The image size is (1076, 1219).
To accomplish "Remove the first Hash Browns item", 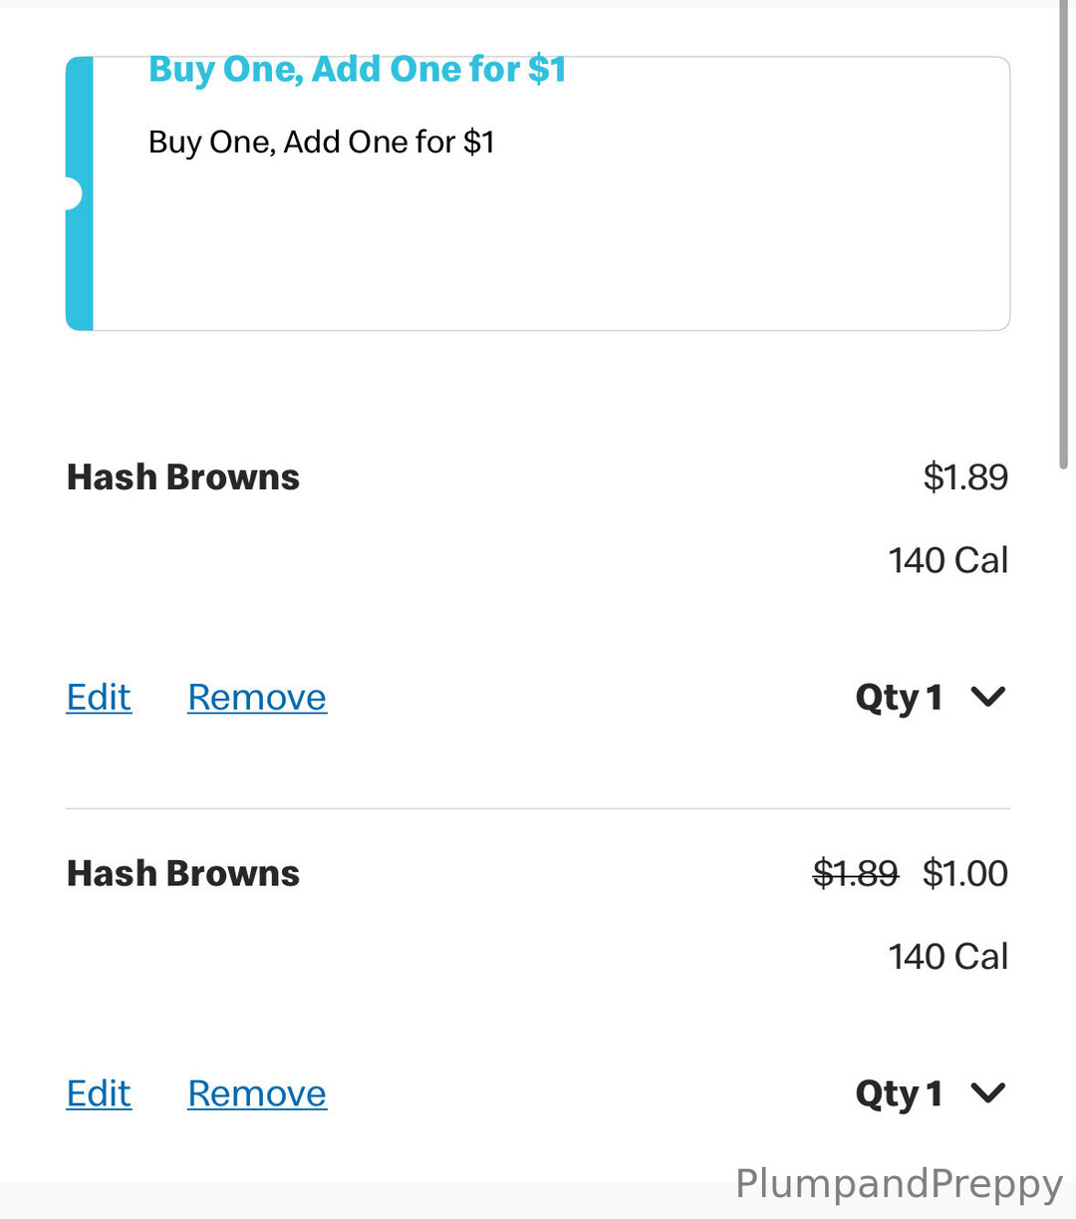I will click(257, 698).
